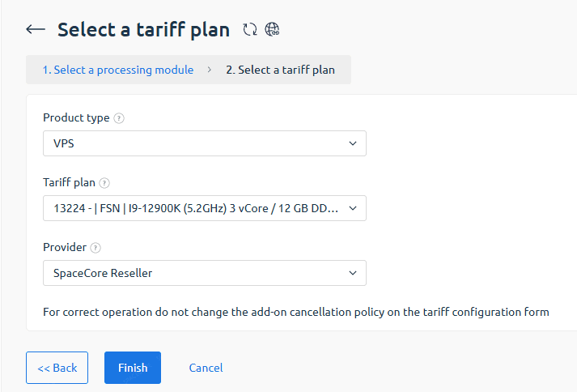Open the Provider help tooltip icon
Viewport: 577px width, 392px height.
pos(95,248)
